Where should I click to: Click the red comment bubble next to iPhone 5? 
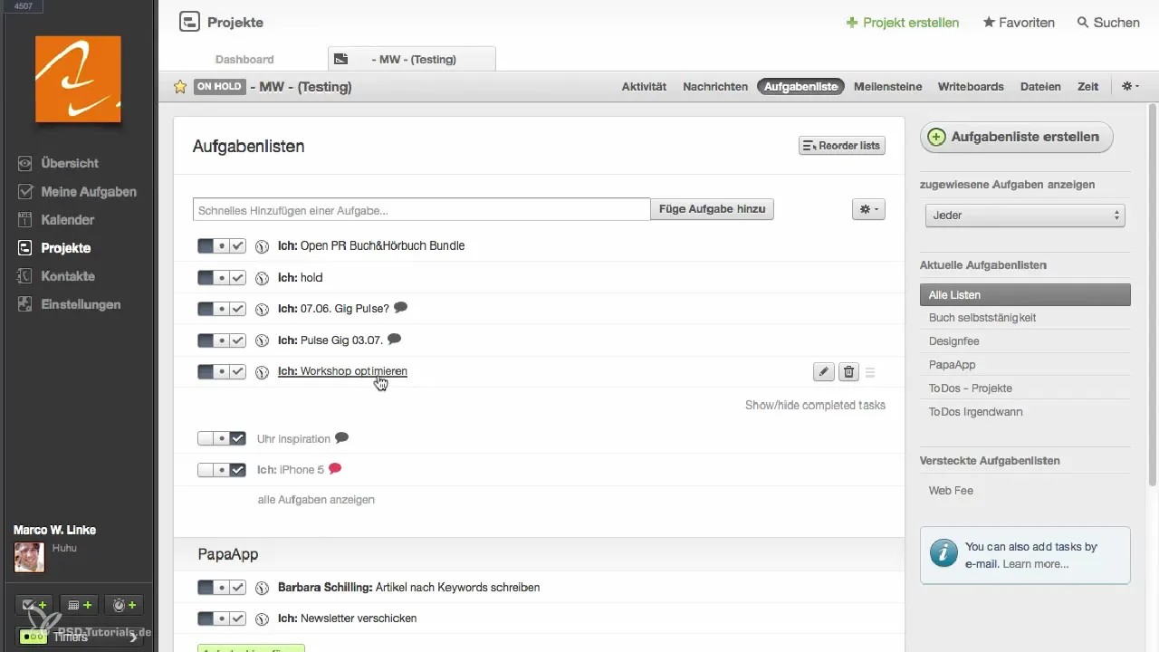pos(335,469)
